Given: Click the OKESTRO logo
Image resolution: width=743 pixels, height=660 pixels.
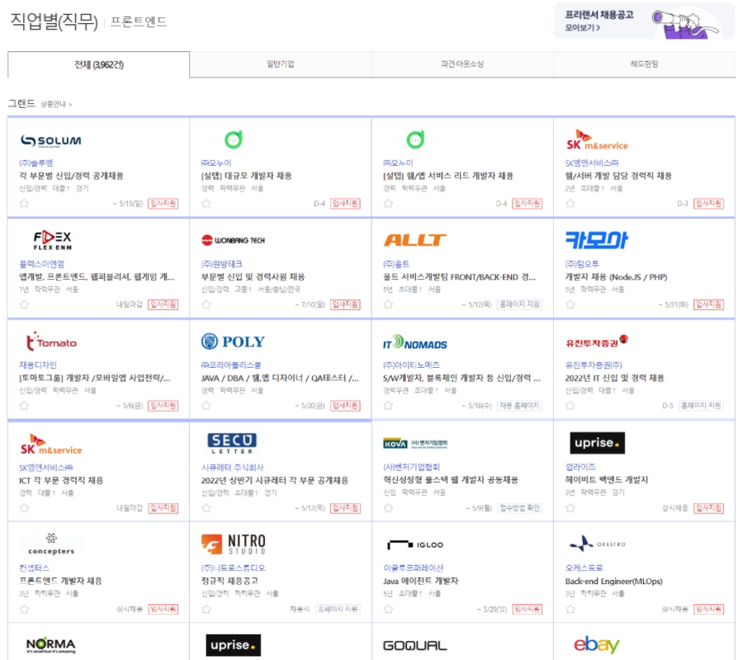Looking at the screenshot, I should tap(597, 544).
